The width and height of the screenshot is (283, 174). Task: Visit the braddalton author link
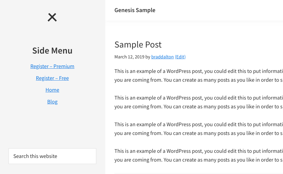click(x=163, y=57)
